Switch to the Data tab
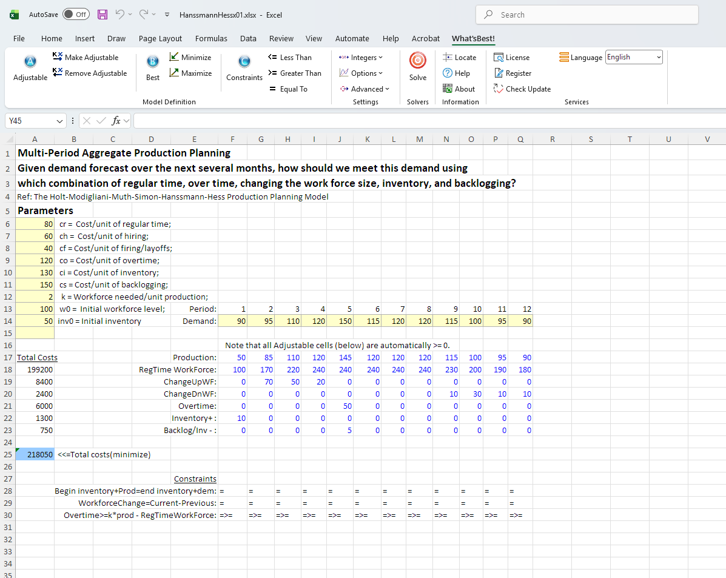The width and height of the screenshot is (726, 578). tap(248, 38)
